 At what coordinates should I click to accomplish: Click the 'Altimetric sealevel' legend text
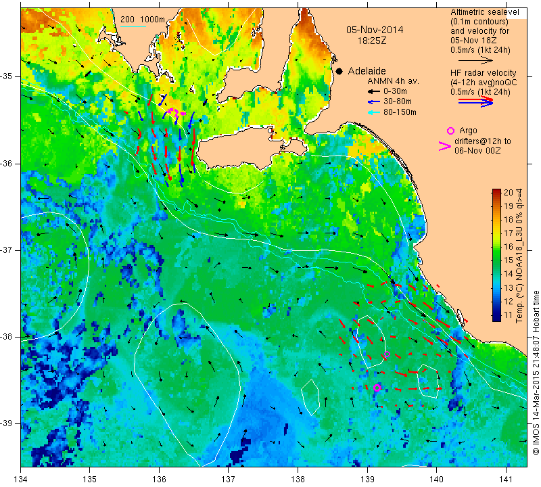coord(484,12)
